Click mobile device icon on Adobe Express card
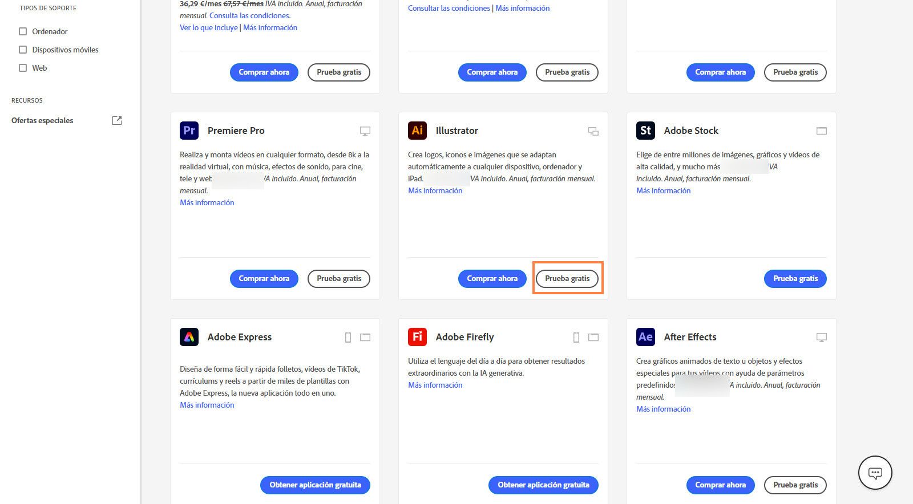 coord(348,338)
